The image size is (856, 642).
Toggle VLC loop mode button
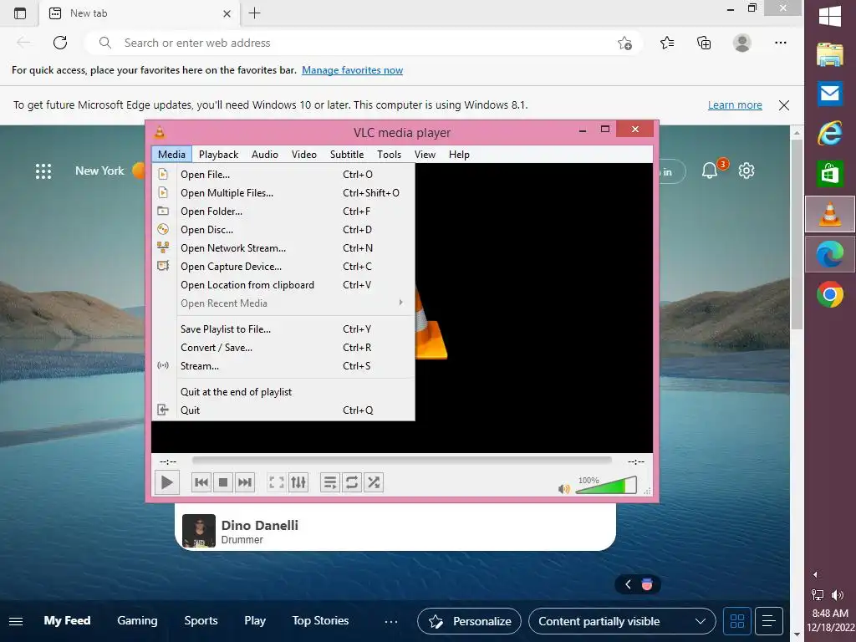pos(352,482)
